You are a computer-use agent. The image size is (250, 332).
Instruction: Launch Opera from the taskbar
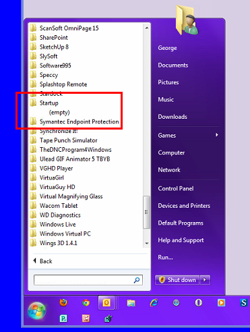pyautogui.click(x=199, y=303)
